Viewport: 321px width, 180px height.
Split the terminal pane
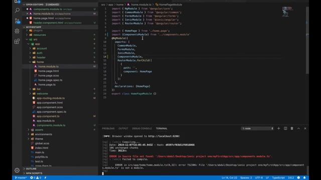tap(285, 128)
